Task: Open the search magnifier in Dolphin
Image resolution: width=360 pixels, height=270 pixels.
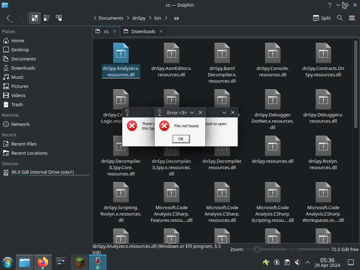Action: (340, 18)
